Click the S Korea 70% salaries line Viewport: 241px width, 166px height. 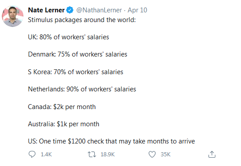pos(75,72)
